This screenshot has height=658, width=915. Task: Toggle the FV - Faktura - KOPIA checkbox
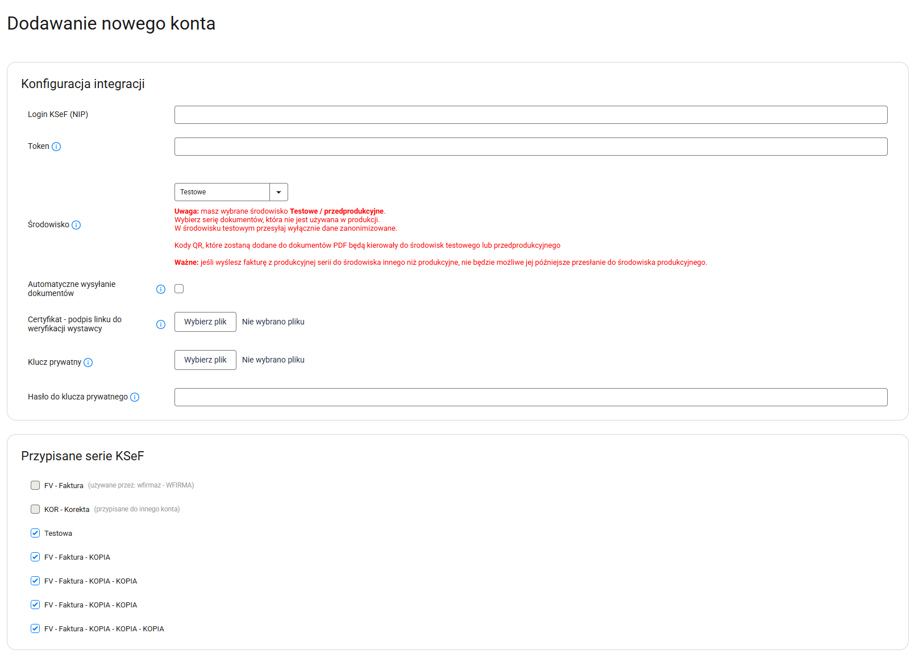[x=35, y=557]
